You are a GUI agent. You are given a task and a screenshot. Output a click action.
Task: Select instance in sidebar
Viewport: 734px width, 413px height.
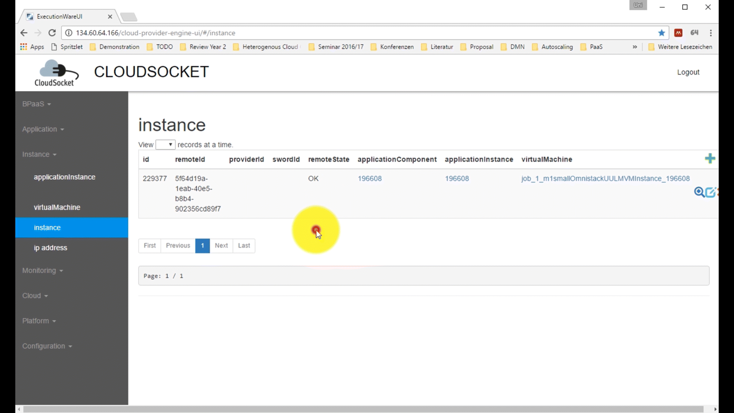pyautogui.click(x=72, y=227)
